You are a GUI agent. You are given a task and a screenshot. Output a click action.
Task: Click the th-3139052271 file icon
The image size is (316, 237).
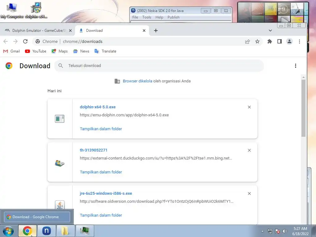tap(60, 163)
